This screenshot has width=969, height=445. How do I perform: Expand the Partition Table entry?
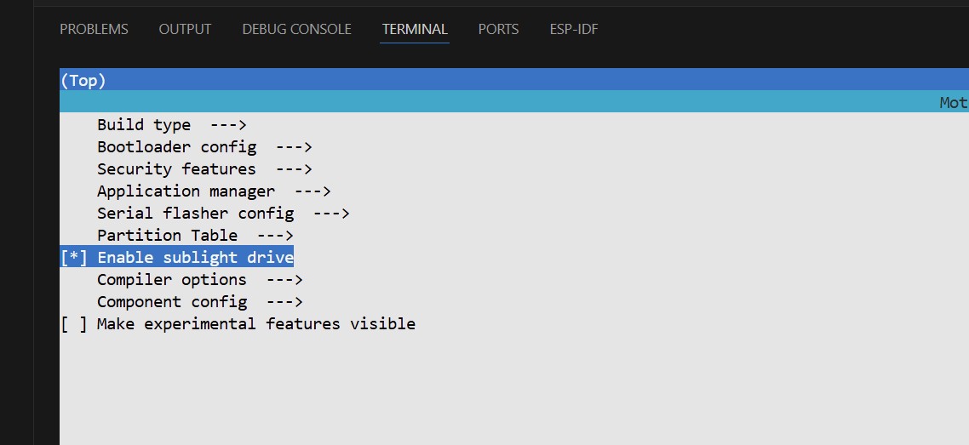[195, 236]
